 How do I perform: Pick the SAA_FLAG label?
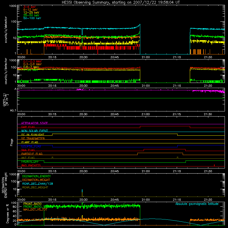point(28,150)
